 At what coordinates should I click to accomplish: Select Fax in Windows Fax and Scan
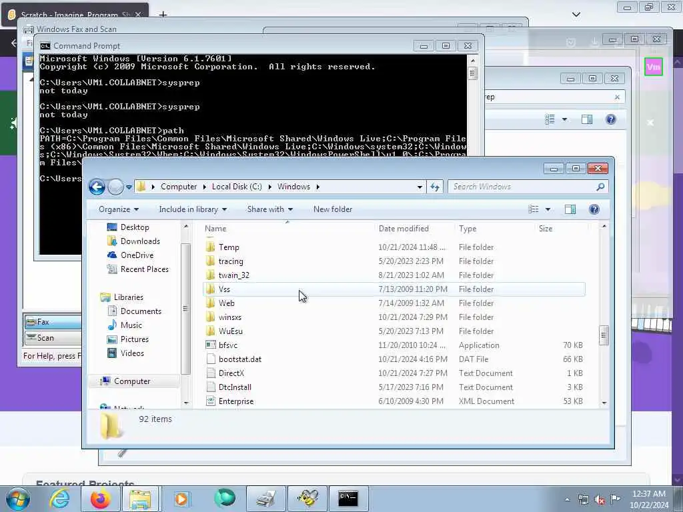(52, 322)
